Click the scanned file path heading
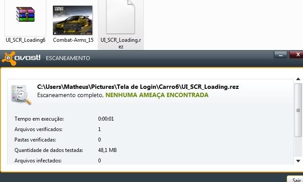303x182 pixels. [x=138, y=87]
